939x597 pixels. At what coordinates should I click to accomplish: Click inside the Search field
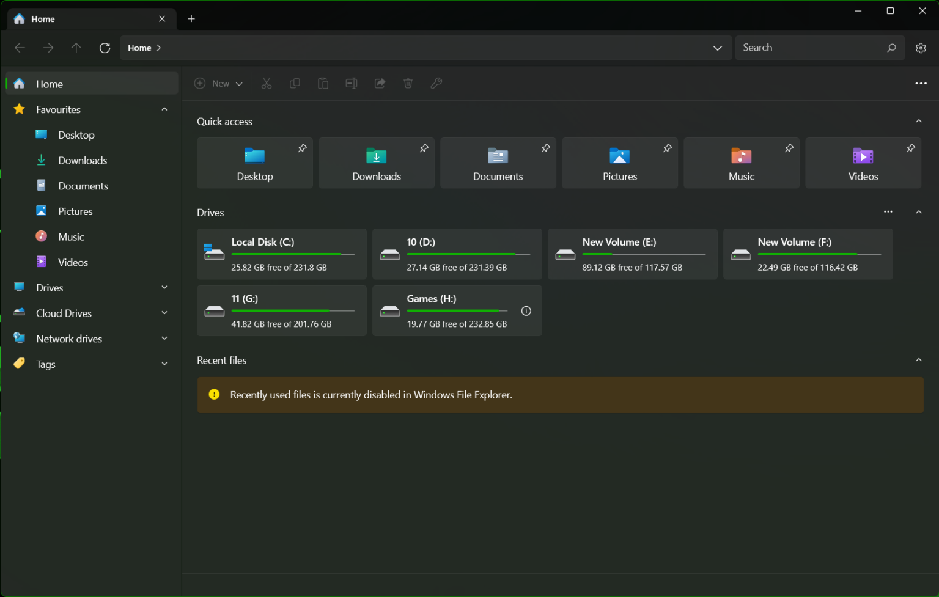pyautogui.click(x=813, y=48)
